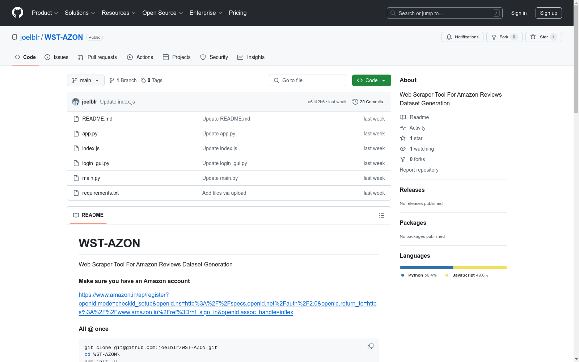Click the Activity pulse icon
This screenshot has height=362, width=579.
[403, 127]
